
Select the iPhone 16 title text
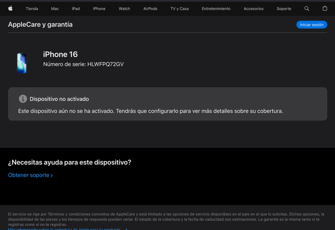tap(61, 54)
